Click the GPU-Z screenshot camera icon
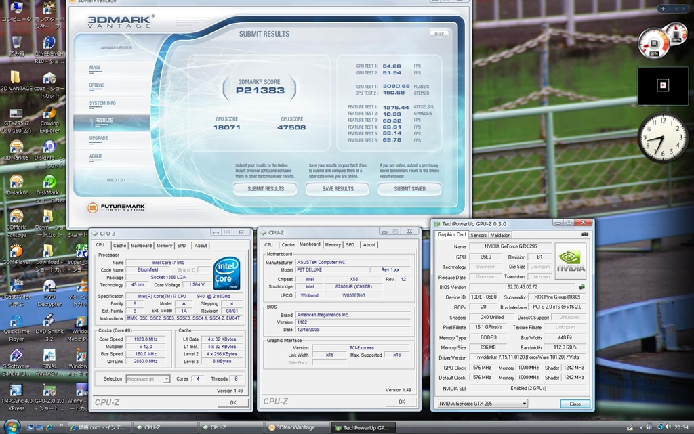This screenshot has height=434, width=694. pyautogui.click(x=585, y=234)
